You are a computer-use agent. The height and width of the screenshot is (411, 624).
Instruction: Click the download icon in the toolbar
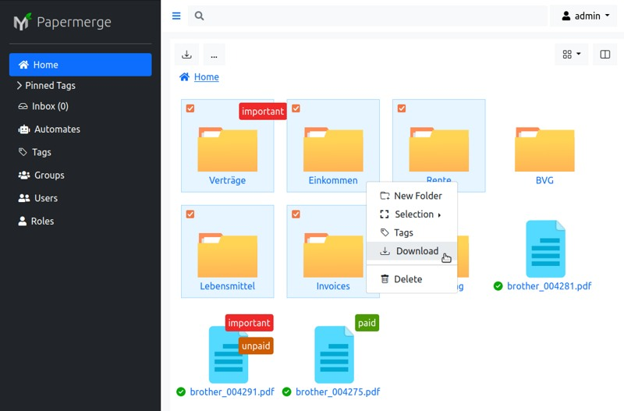(x=186, y=55)
